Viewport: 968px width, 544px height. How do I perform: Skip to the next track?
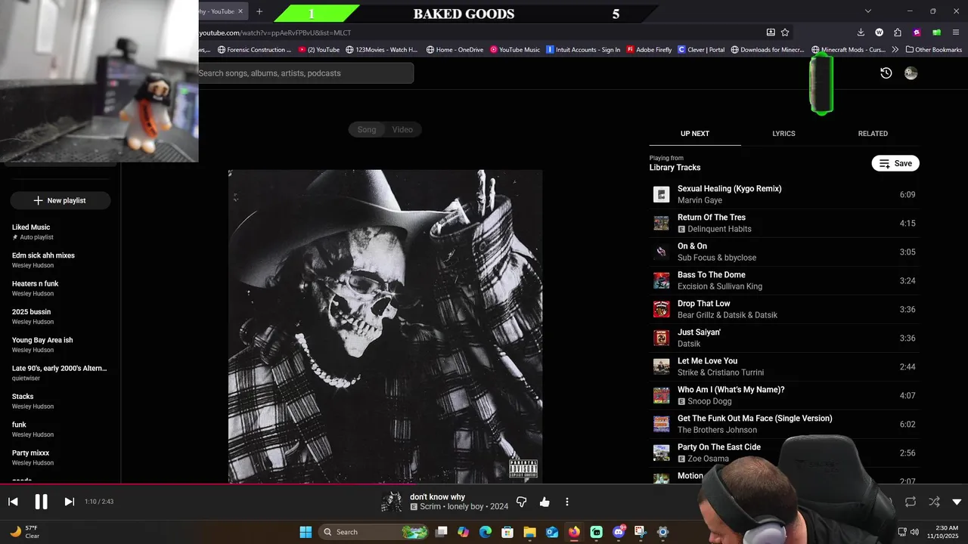click(x=69, y=502)
